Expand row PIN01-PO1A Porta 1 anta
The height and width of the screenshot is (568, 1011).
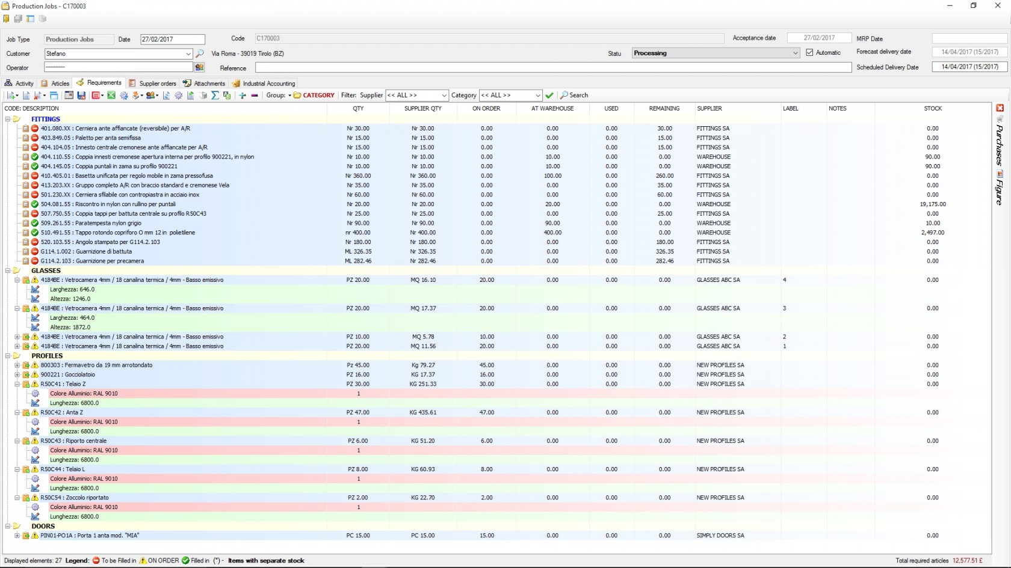pyautogui.click(x=17, y=536)
